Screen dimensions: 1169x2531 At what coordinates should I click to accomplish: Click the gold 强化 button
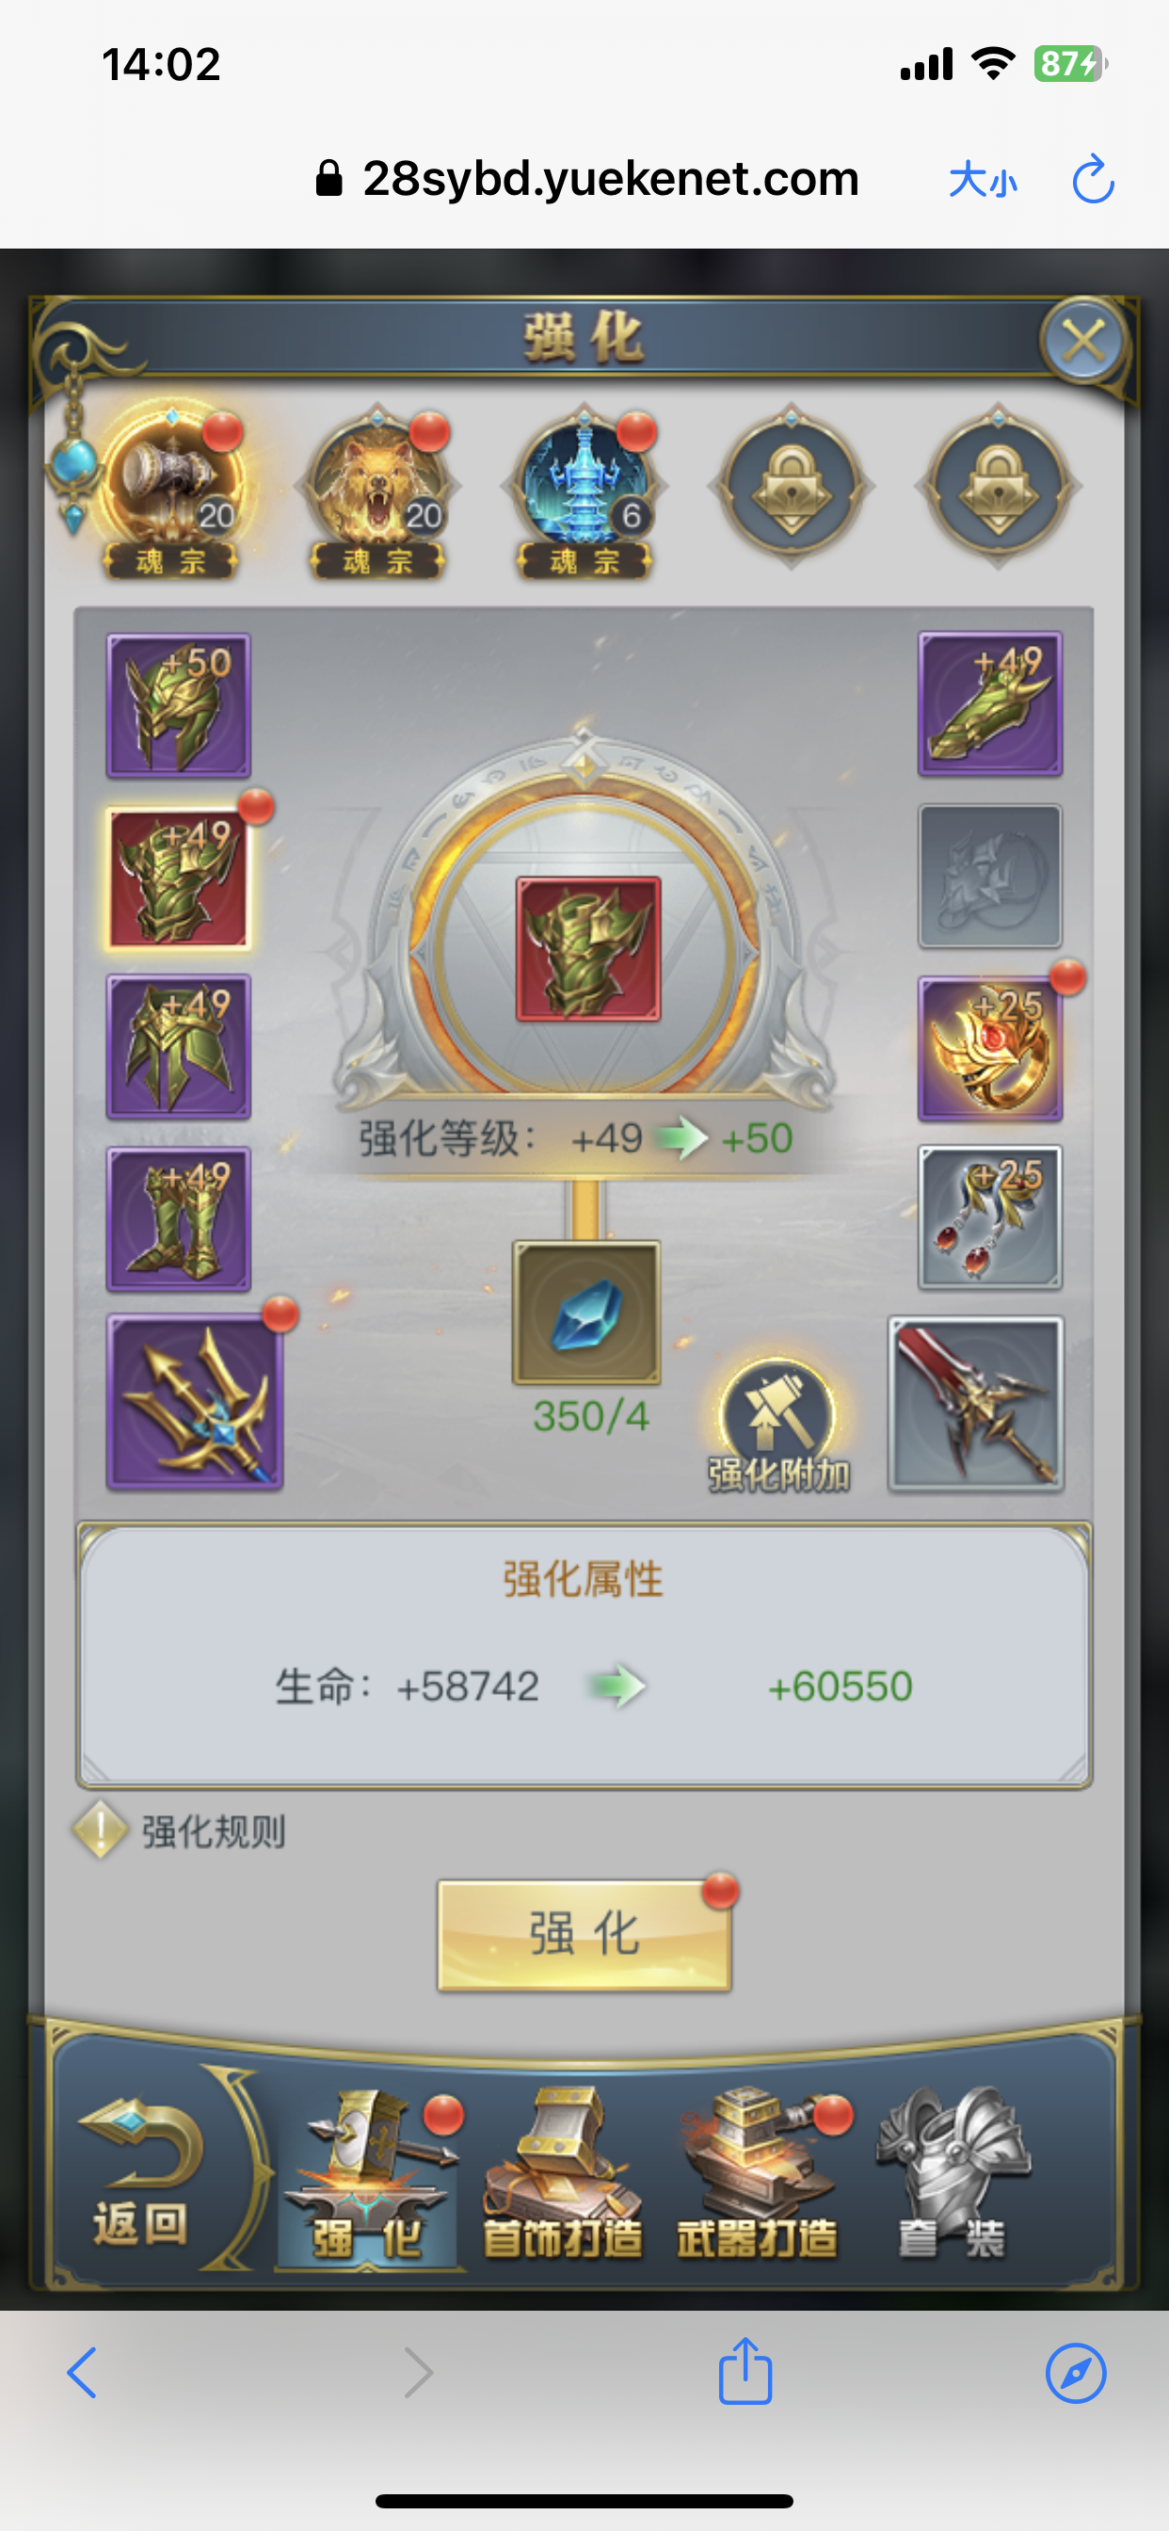click(584, 1936)
